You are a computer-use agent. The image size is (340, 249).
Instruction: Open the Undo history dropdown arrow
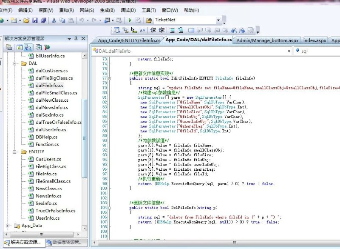88,20
